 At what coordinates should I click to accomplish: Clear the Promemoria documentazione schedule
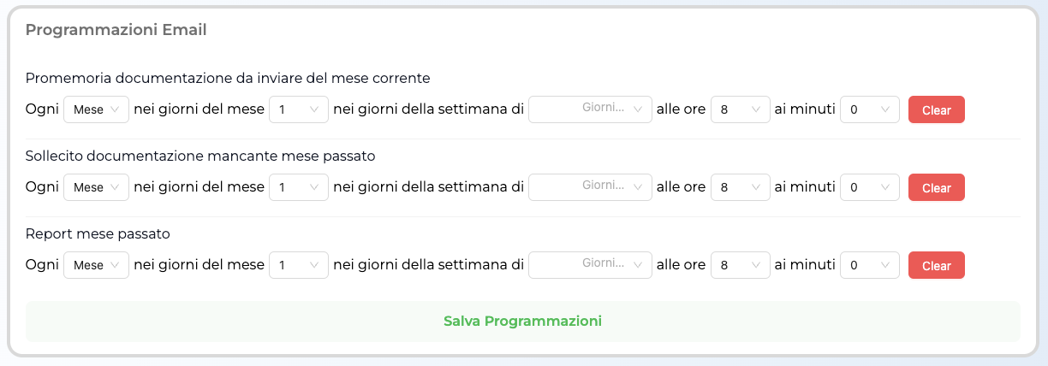click(x=936, y=109)
